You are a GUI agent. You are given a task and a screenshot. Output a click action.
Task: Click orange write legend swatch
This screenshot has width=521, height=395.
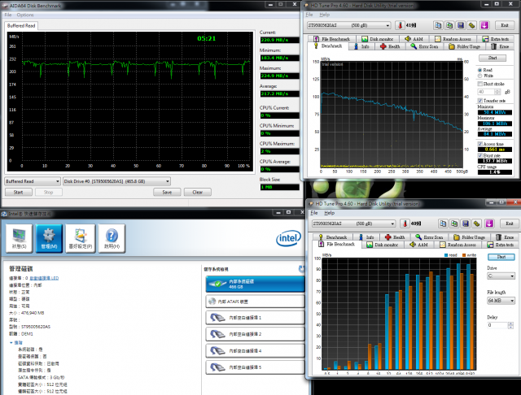click(464, 255)
